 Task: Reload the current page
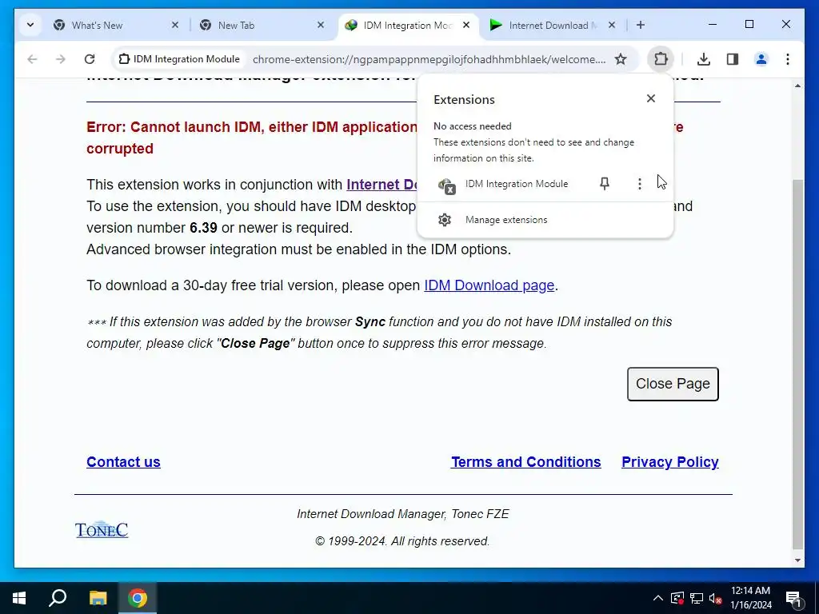point(90,59)
